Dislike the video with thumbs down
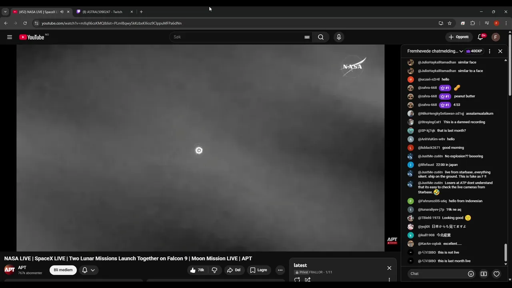The width and height of the screenshot is (512, 288). 214,270
